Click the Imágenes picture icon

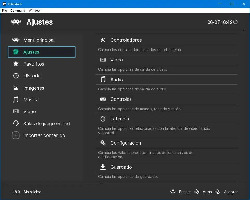(16, 88)
